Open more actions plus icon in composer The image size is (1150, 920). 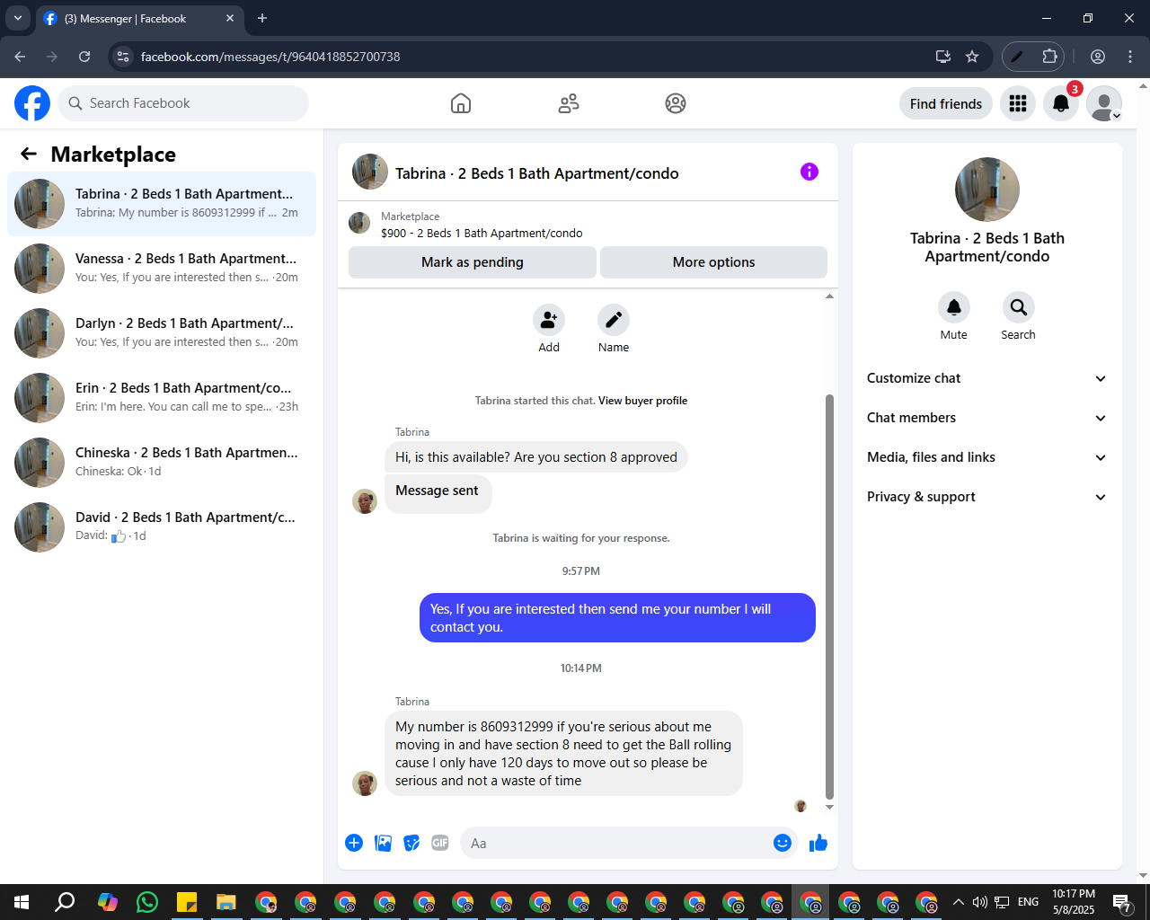354,843
